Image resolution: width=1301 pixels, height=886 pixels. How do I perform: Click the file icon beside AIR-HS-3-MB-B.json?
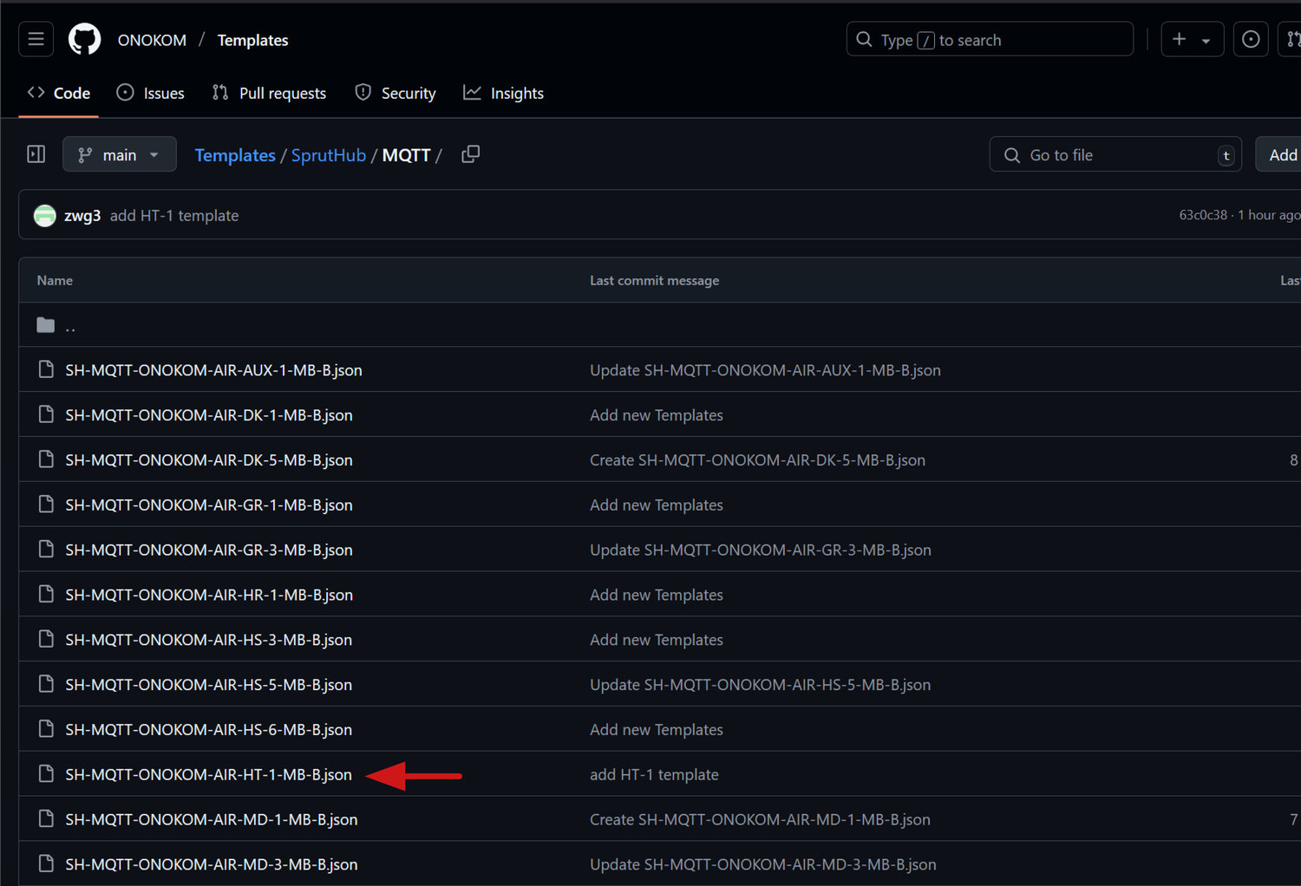pos(46,639)
